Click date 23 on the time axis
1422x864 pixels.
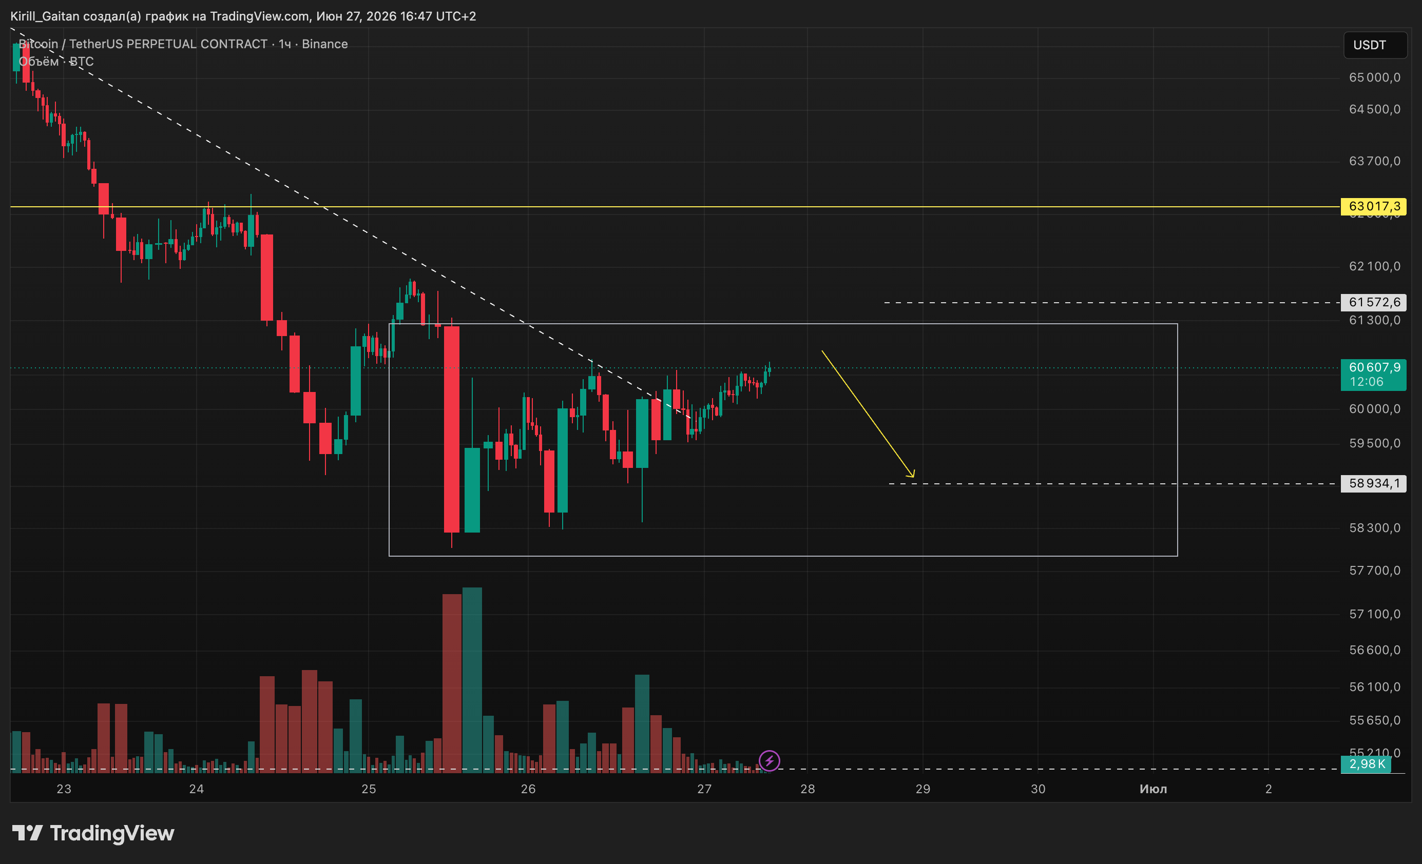[64, 789]
